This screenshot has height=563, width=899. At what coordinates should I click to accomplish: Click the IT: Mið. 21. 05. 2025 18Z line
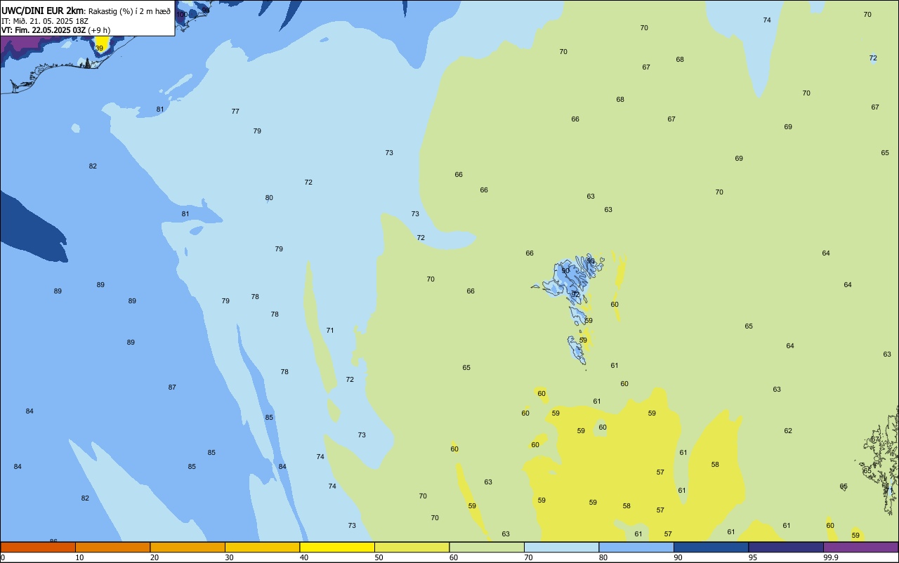45,21
